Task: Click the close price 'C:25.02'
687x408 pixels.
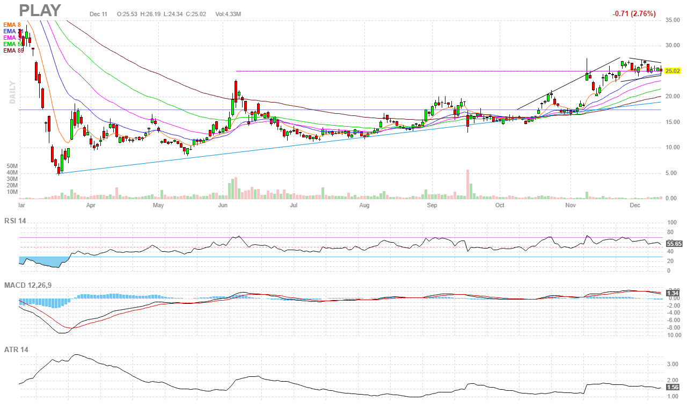Action: [x=196, y=14]
